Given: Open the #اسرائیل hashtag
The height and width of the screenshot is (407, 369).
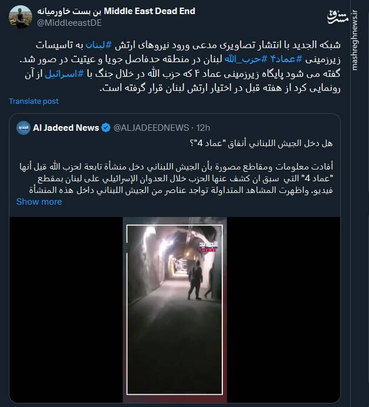Looking at the screenshot, I should 65,74.
